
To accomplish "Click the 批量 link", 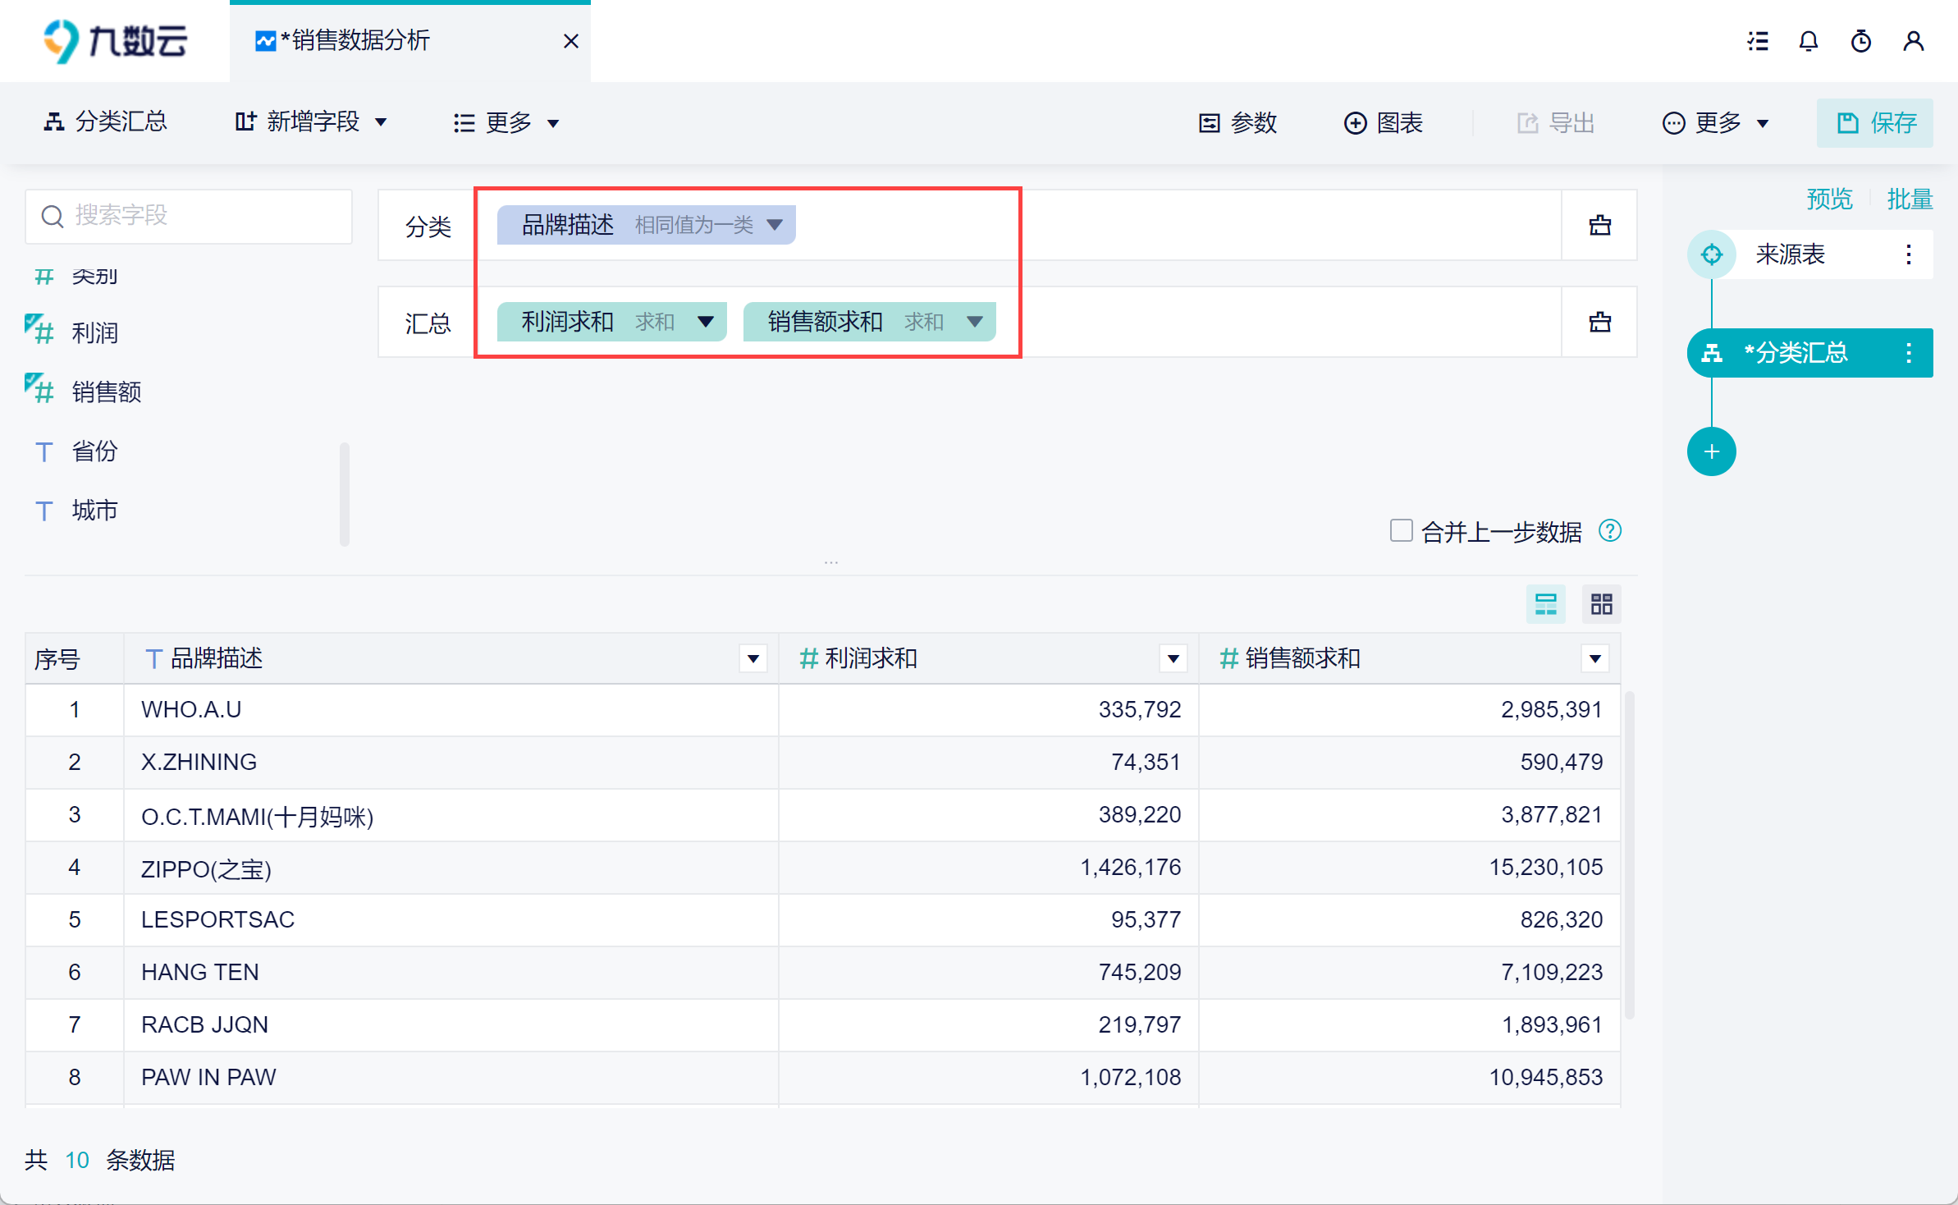I will point(1910,199).
